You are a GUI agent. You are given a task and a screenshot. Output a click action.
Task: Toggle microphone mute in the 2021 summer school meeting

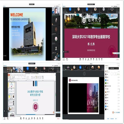[x=64, y=59]
